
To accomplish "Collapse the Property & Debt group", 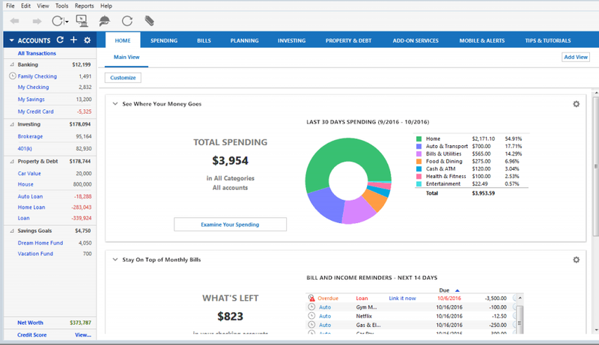I will point(12,162).
